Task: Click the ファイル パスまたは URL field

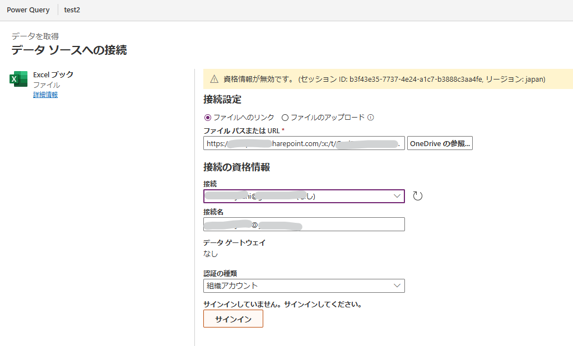Action: click(304, 143)
